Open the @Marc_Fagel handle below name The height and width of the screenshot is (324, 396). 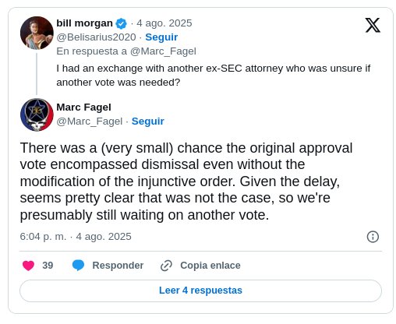90,121
